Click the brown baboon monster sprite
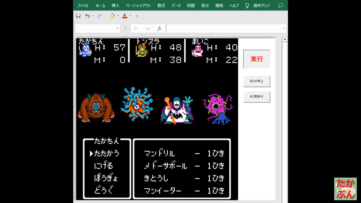 pyautogui.click(x=96, y=108)
